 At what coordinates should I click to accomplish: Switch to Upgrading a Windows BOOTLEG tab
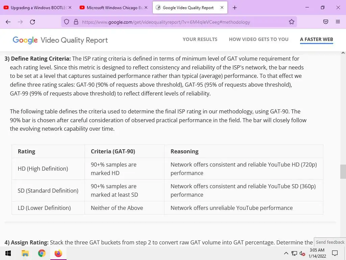(x=38, y=8)
